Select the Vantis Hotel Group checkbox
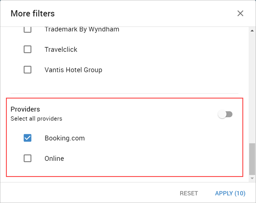 28,70
